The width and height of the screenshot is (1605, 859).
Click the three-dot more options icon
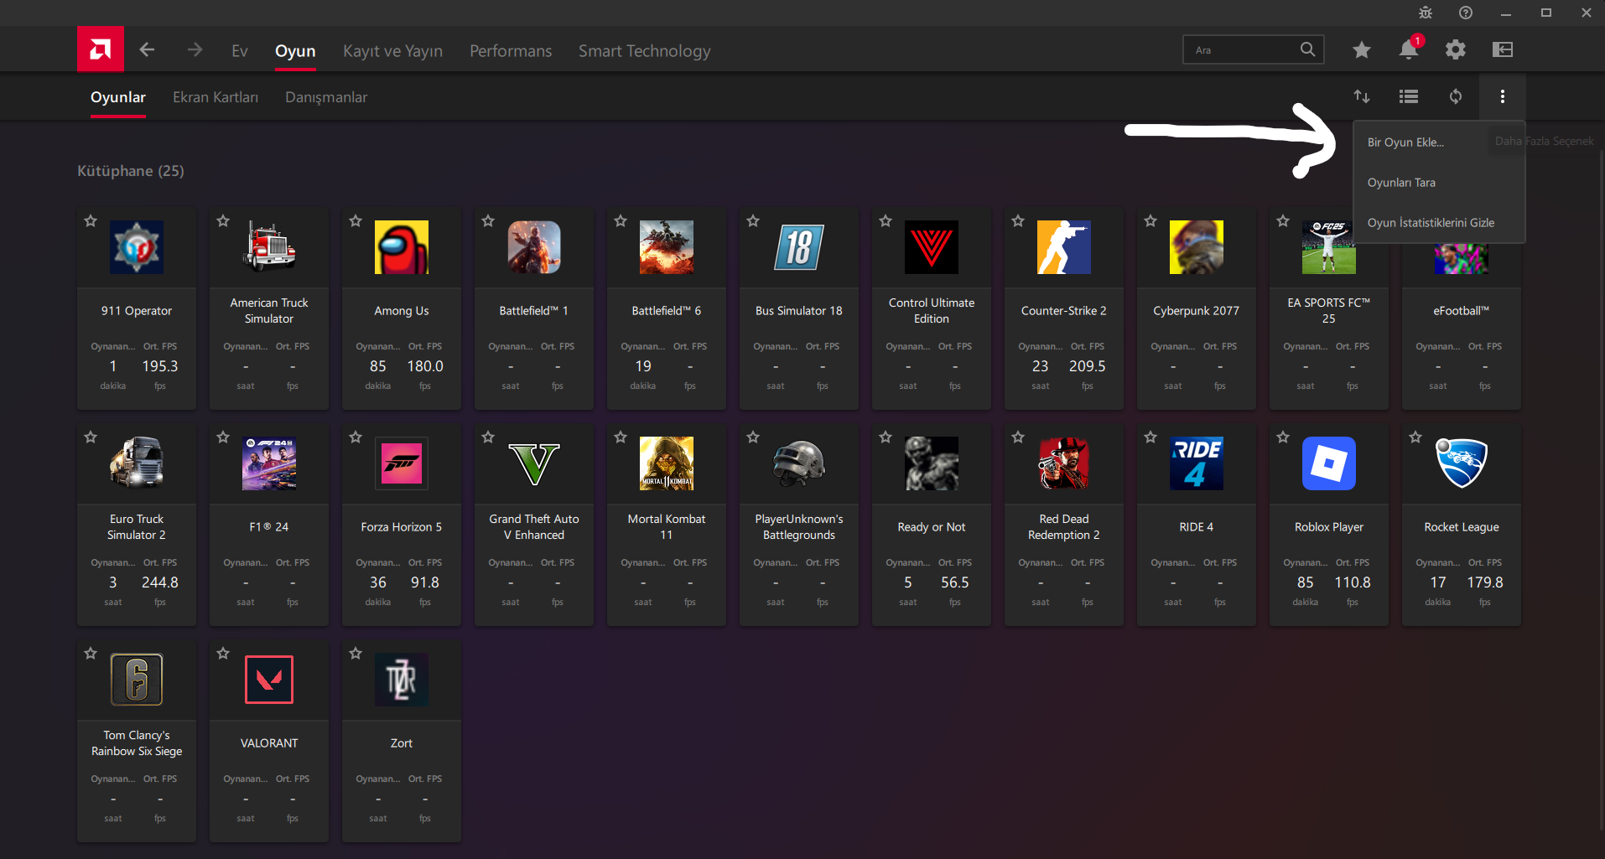point(1503,96)
